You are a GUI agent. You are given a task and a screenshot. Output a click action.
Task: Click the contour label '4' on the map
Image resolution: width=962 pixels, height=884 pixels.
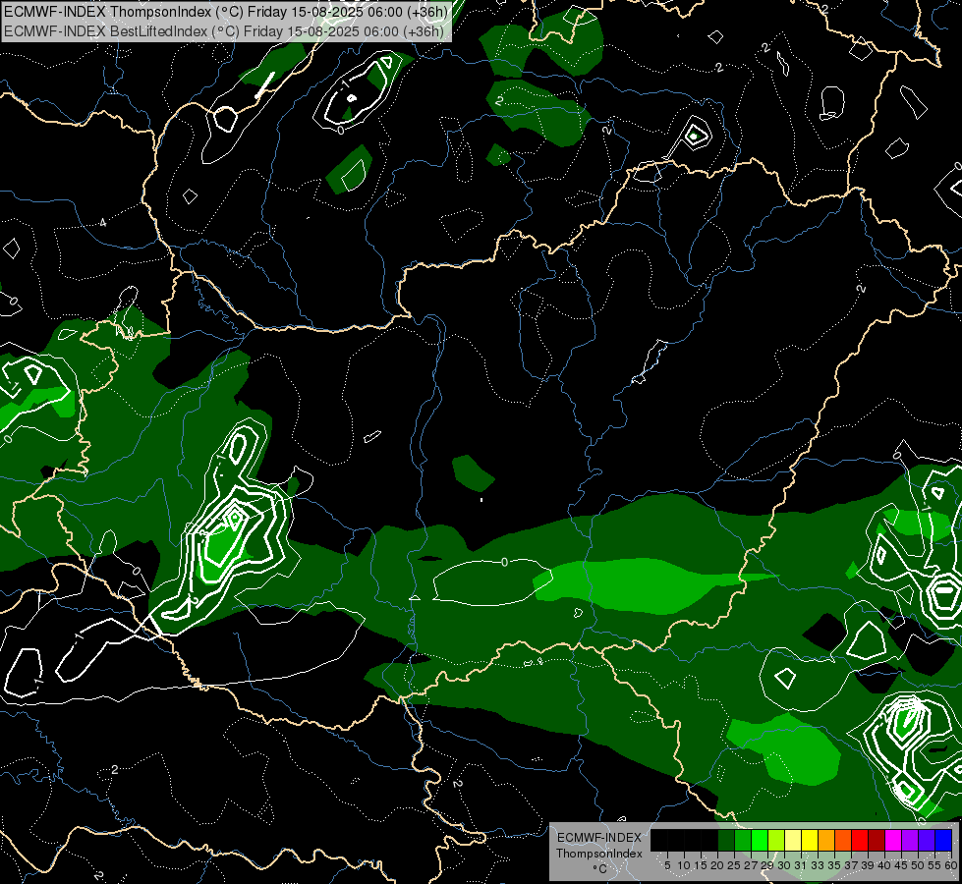click(103, 222)
